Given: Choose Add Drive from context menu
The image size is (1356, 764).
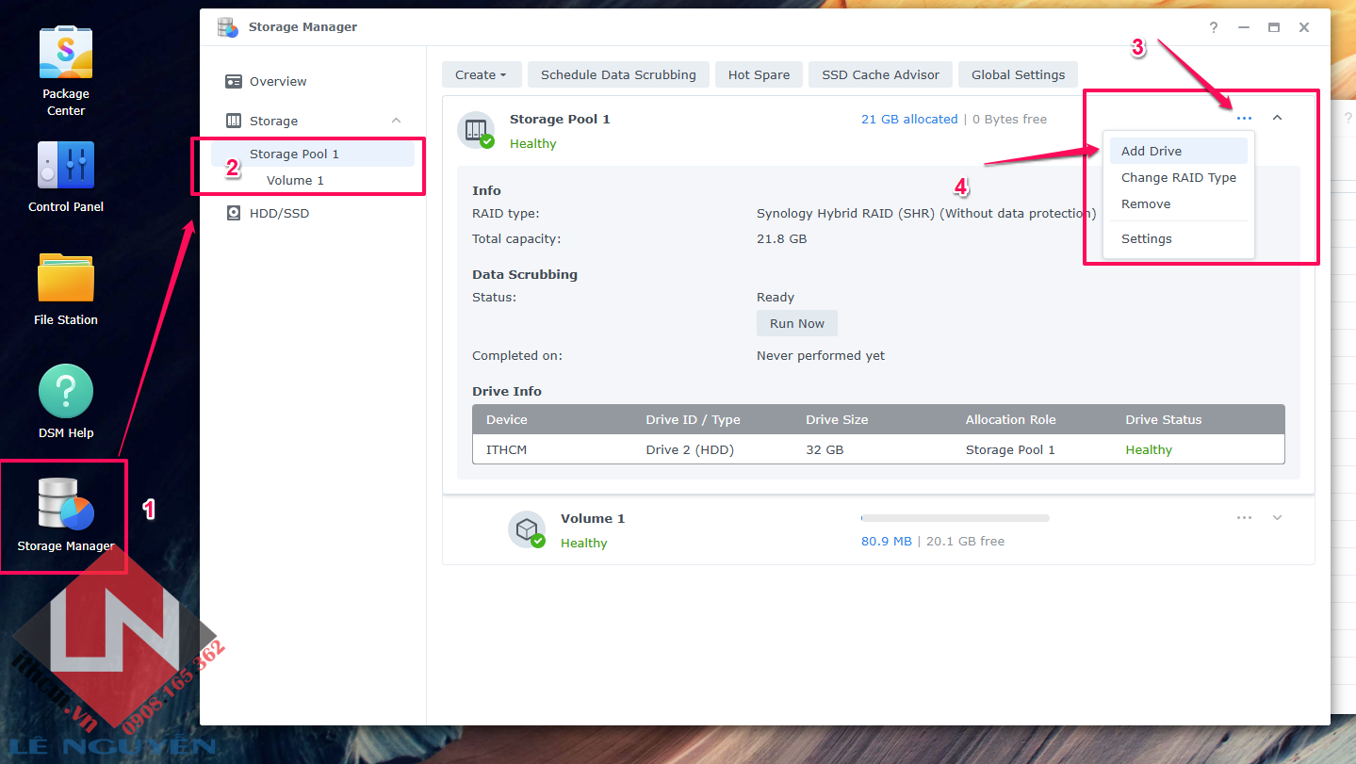Looking at the screenshot, I should pos(1178,151).
